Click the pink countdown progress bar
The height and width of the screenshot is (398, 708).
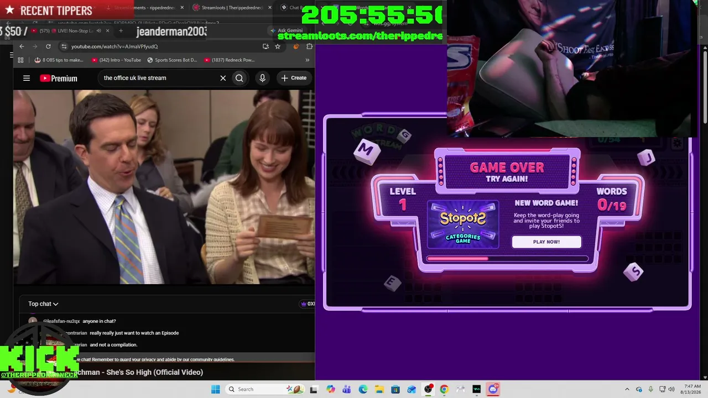coord(507,258)
